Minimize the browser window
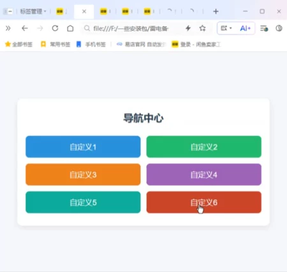Viewport: 287px width, 272px height. point(246,11)
